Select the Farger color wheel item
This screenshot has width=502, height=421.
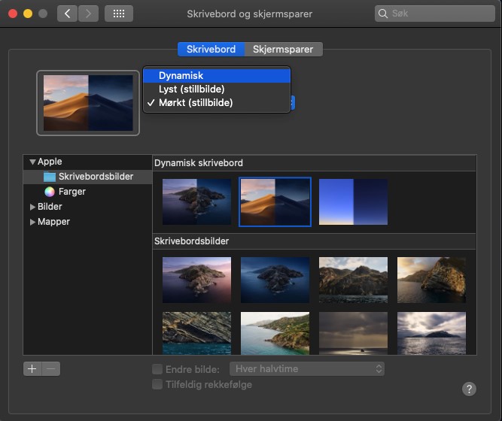pos(71,192)
